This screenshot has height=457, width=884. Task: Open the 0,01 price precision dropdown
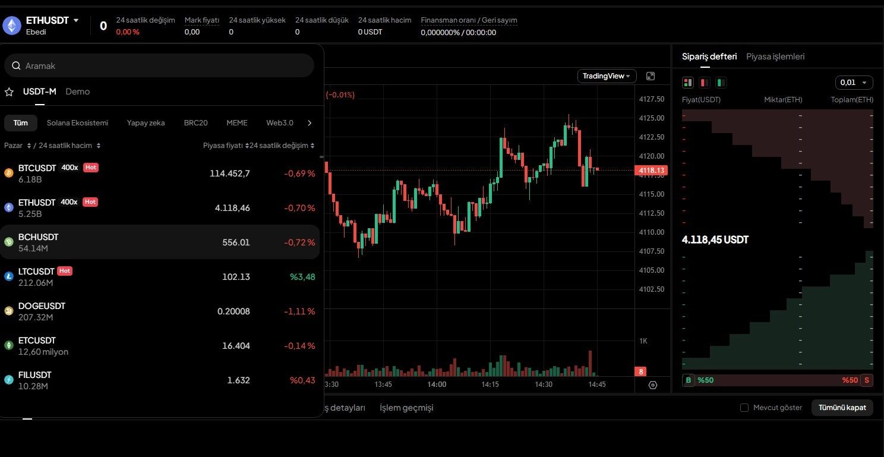(x=854, y=83)
